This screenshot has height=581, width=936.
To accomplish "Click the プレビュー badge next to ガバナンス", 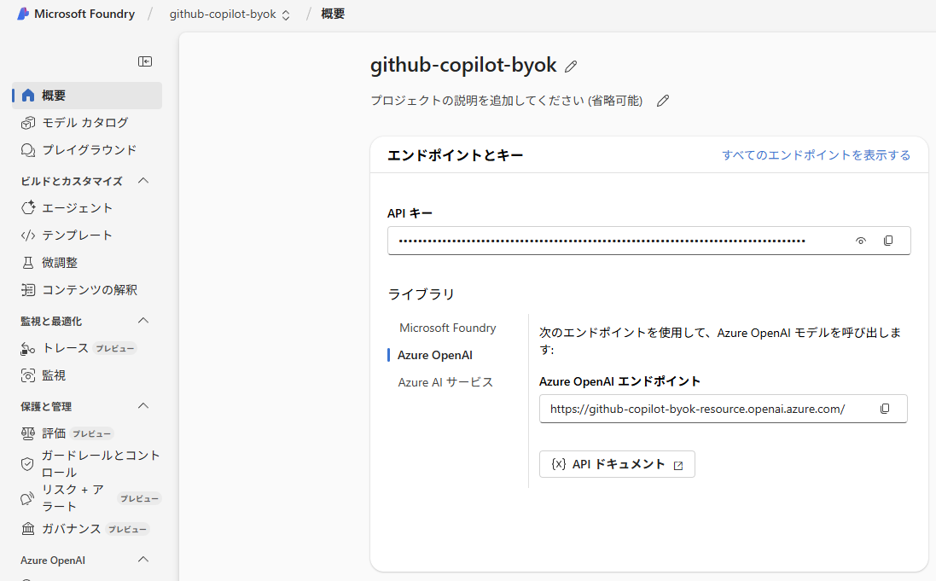I will 127,529.
